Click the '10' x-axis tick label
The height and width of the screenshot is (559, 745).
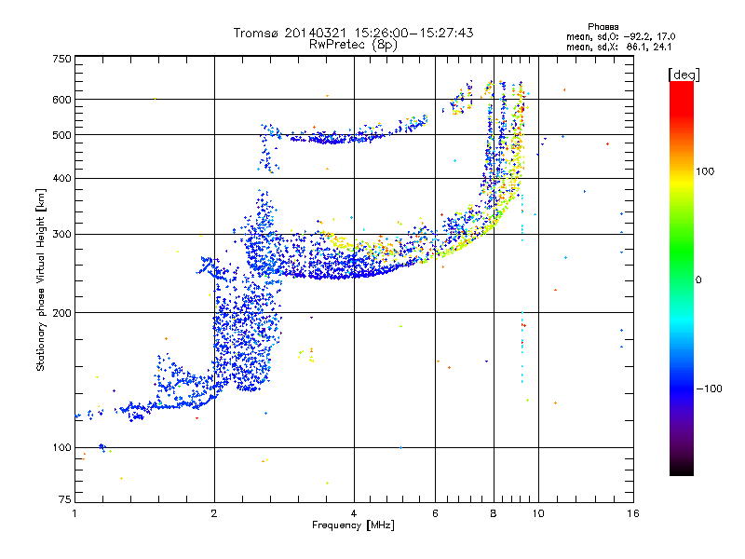[538, 513]
